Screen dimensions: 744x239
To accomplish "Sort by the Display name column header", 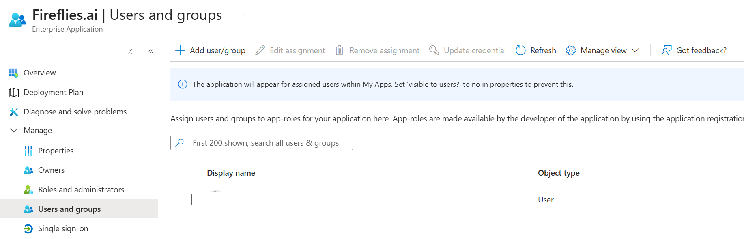I will (x=231, y=173).
